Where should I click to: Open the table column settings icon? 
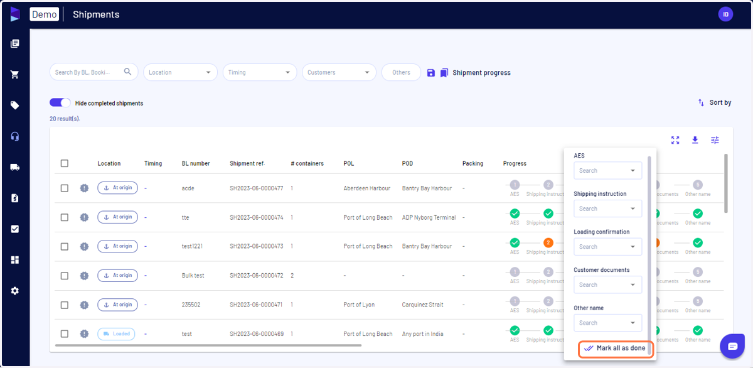(715, 140)
